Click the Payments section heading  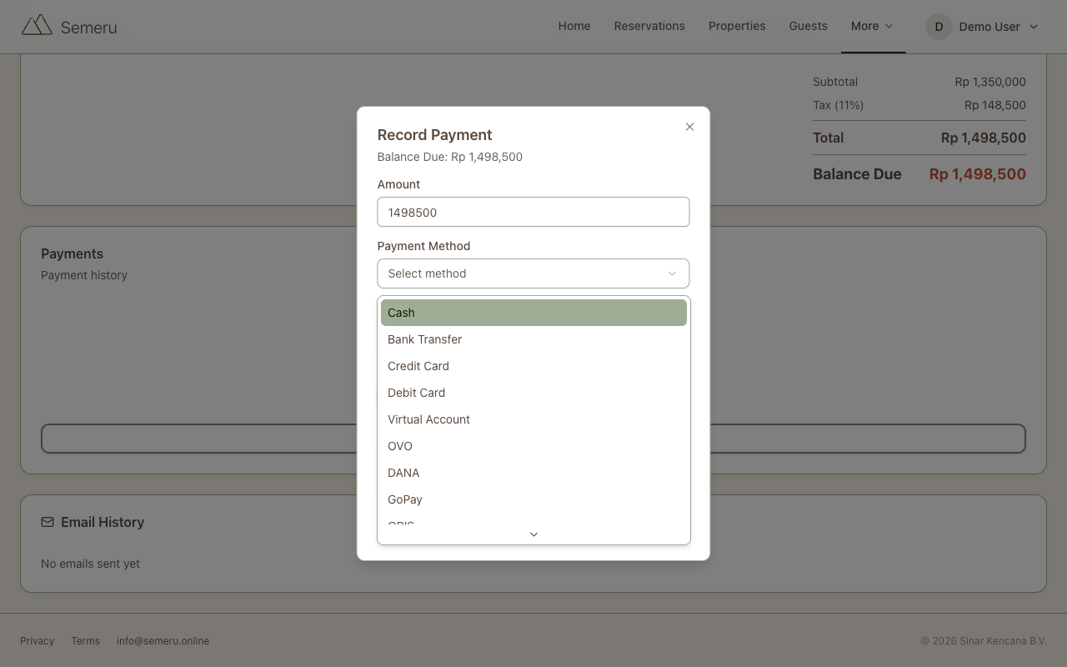click(72, 253)
